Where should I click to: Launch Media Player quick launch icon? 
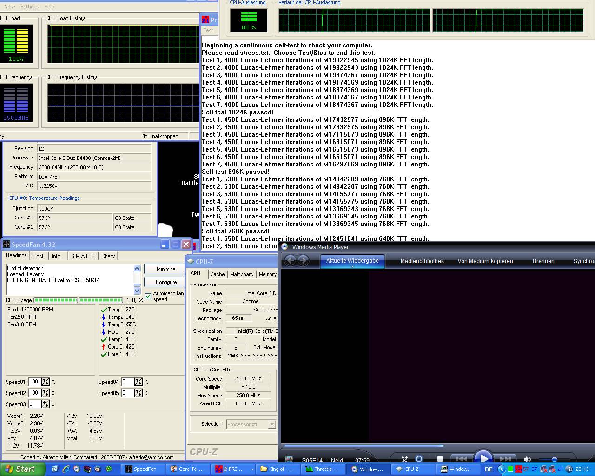[x=77, y=469]
